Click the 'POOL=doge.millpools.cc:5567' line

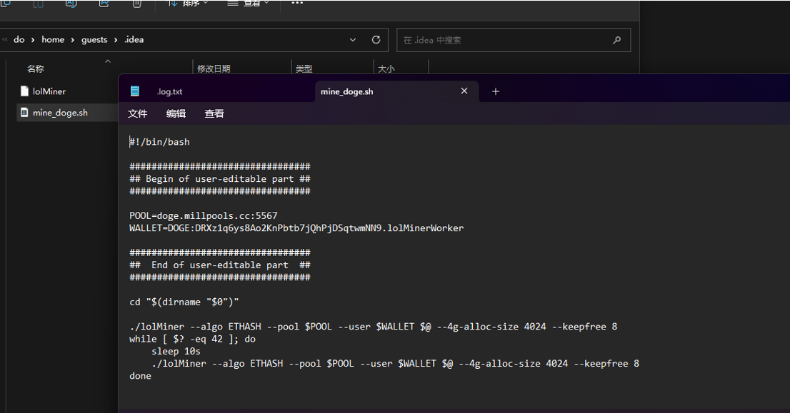point(203,216)
